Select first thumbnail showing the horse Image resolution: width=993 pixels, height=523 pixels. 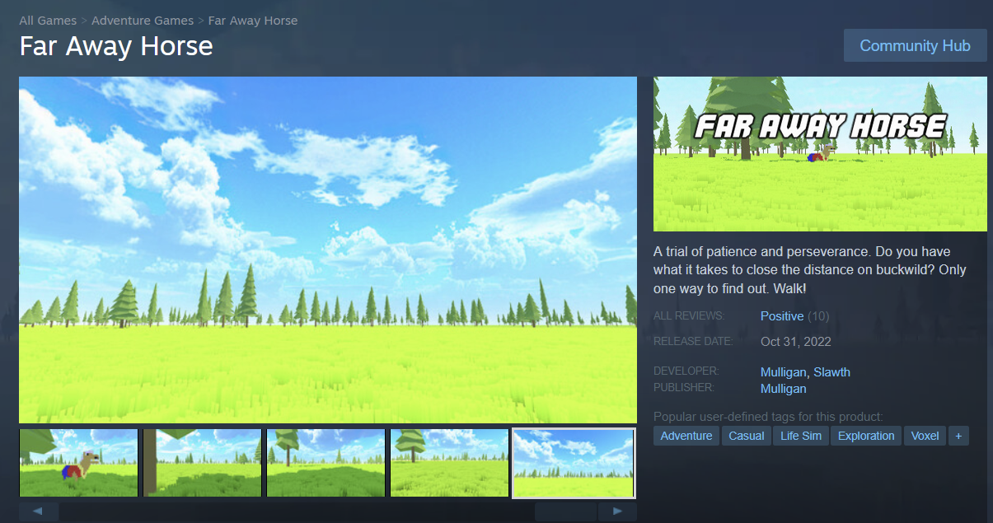coord(79,463)
